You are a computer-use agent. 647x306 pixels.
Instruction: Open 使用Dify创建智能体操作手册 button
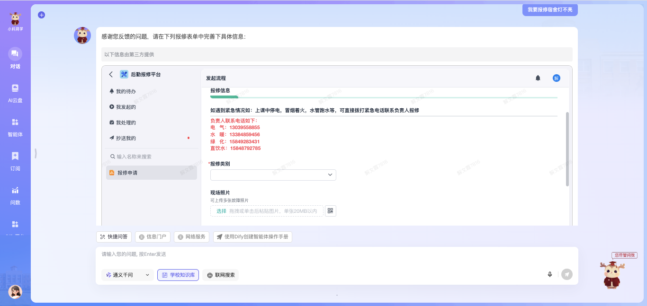point(252,236)
